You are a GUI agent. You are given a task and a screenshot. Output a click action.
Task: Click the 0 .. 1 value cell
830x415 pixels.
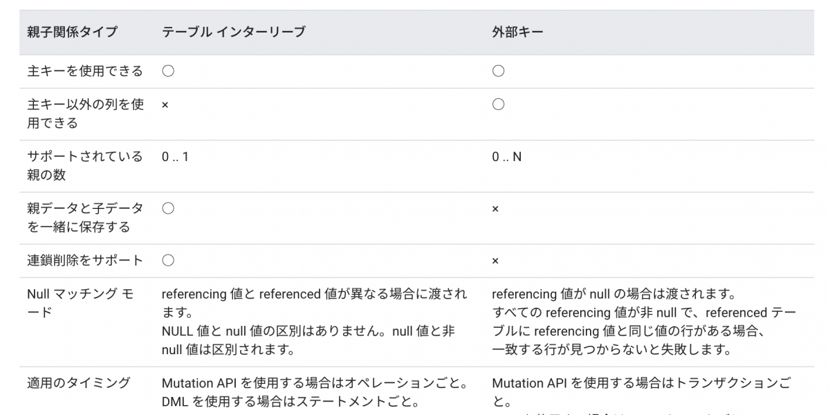tap(175, 157)
